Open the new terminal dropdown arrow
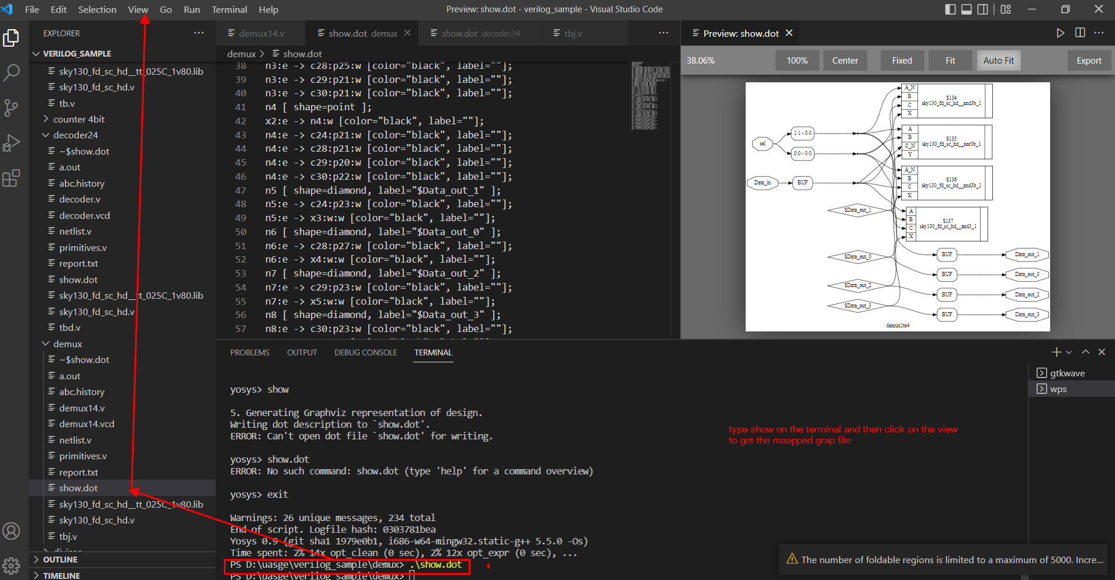Viewport: 1115px width, 580px height. pos(1069,352)
